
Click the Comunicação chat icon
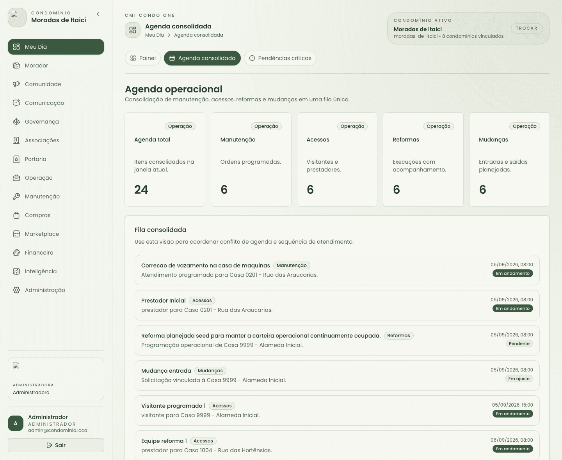coord(16,103)
